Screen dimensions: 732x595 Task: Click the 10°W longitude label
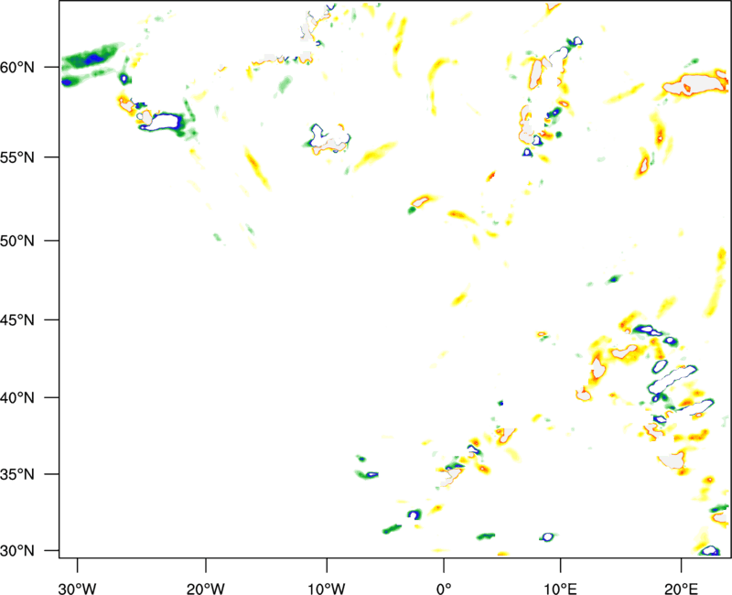(327, 589)
